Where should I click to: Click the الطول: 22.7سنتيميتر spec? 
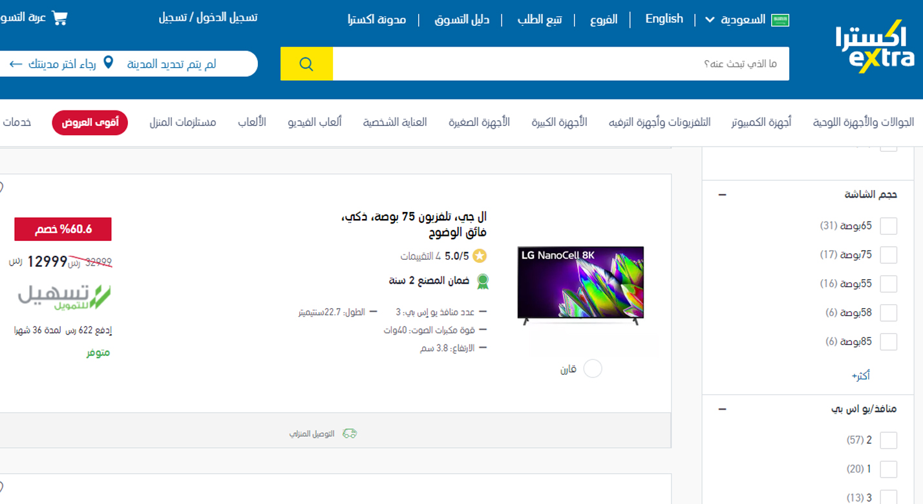pos(332,312)
